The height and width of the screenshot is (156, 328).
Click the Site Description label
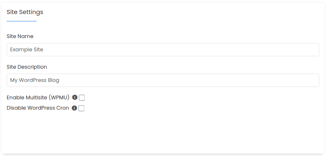pyautogui.click(x=27, y=67)
